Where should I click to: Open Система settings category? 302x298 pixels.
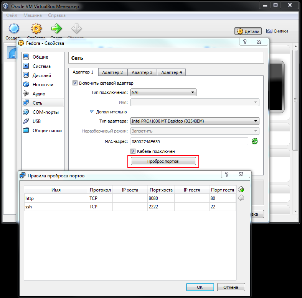tap(43, 66)
